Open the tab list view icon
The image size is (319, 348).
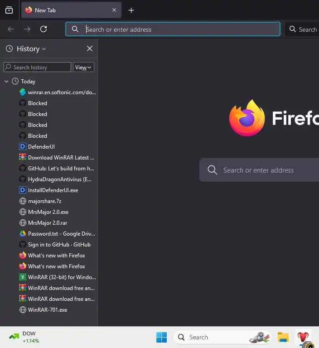pyautogui.click(x=9, y=10)
